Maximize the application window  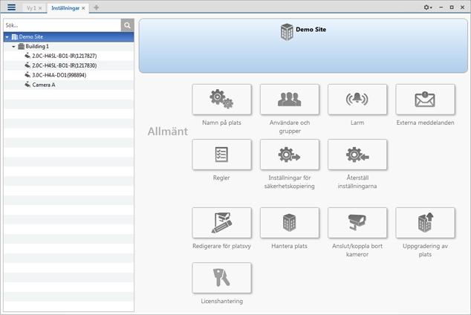pyautogui.click(x=452, y=7)
